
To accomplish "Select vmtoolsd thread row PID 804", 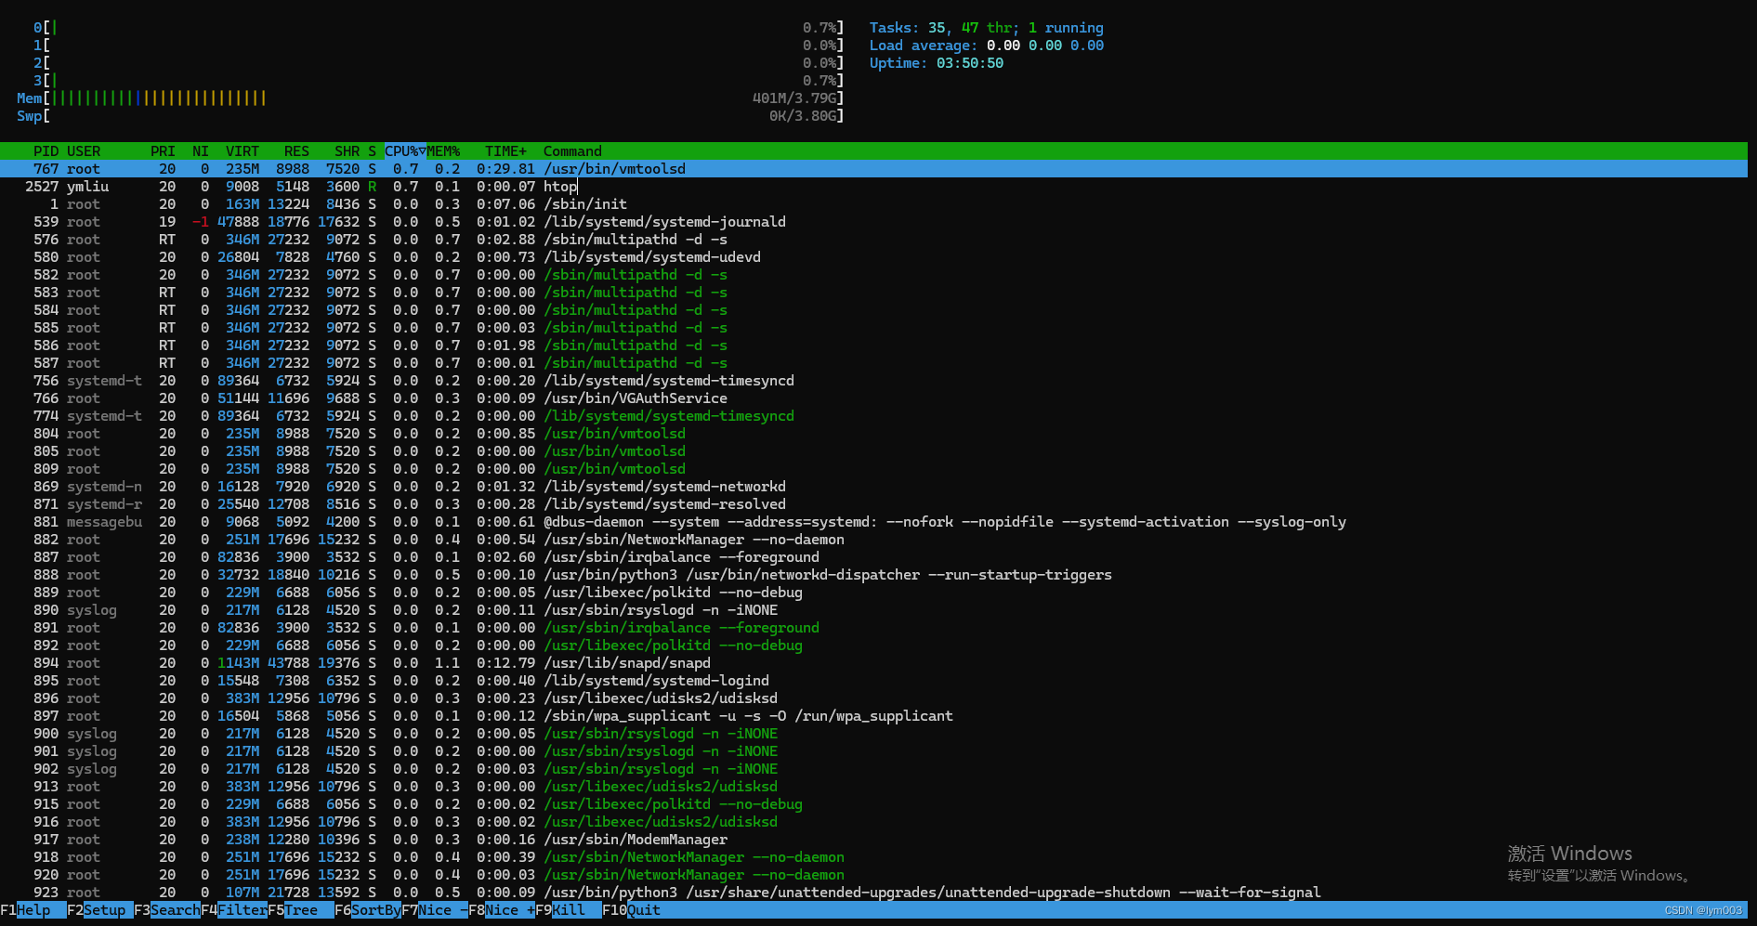I will 873,434.
